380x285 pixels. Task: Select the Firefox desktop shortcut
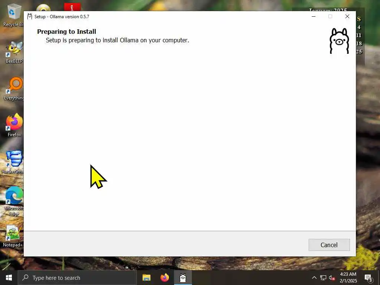point(14,125)
